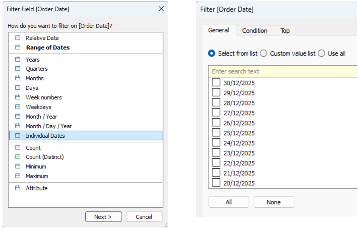Select the Custom value list radio option
This screenshot has width=358, height=230.
[x=263, y=53]
